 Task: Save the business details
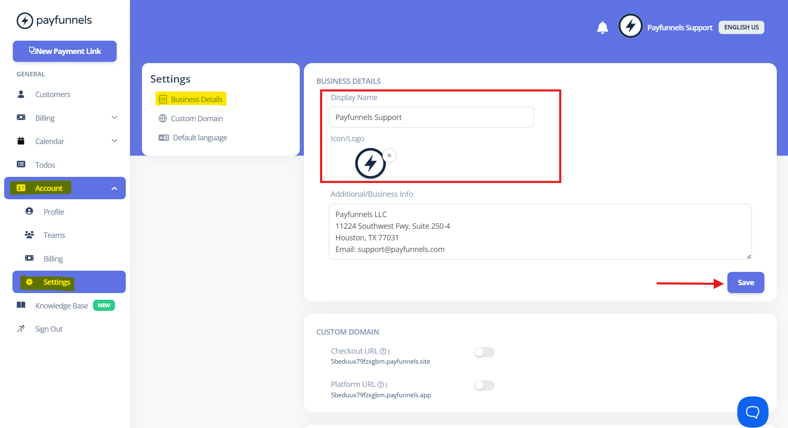tap(746, 283)
